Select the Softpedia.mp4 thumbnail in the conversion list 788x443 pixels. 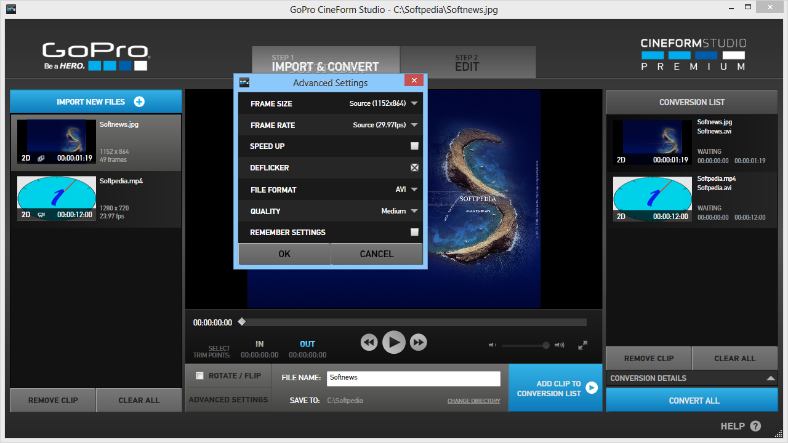[x=652, y=199]
